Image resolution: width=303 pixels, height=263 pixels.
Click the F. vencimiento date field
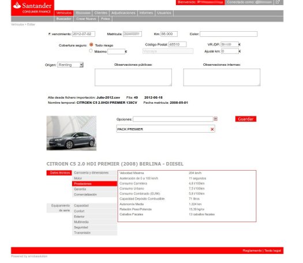tap(84, 34)
